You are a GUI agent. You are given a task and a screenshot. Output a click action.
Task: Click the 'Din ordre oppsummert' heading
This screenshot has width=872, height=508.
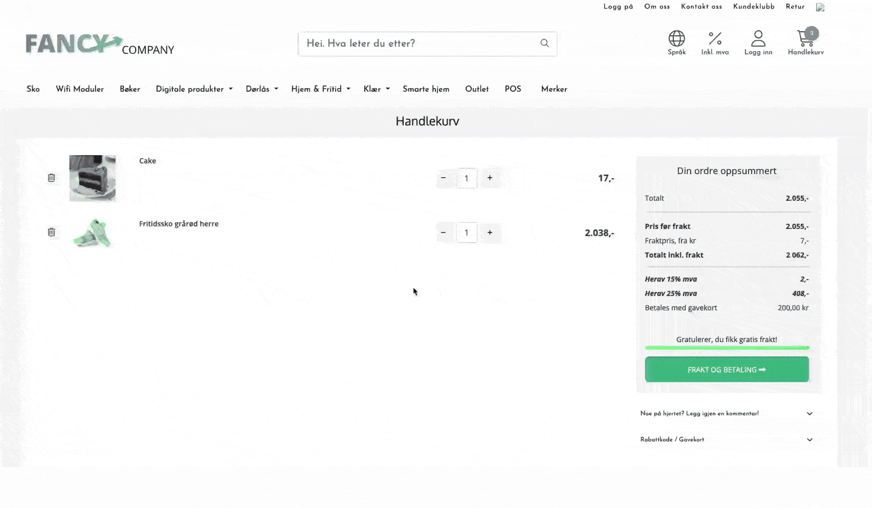[727, 171]
